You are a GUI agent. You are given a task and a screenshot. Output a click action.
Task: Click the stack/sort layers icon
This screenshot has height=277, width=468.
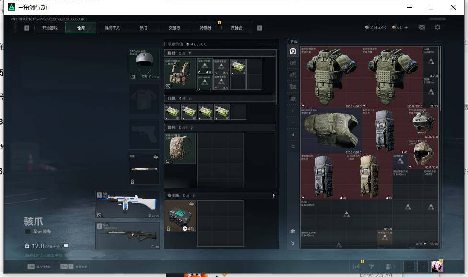[x=293, y=231]
